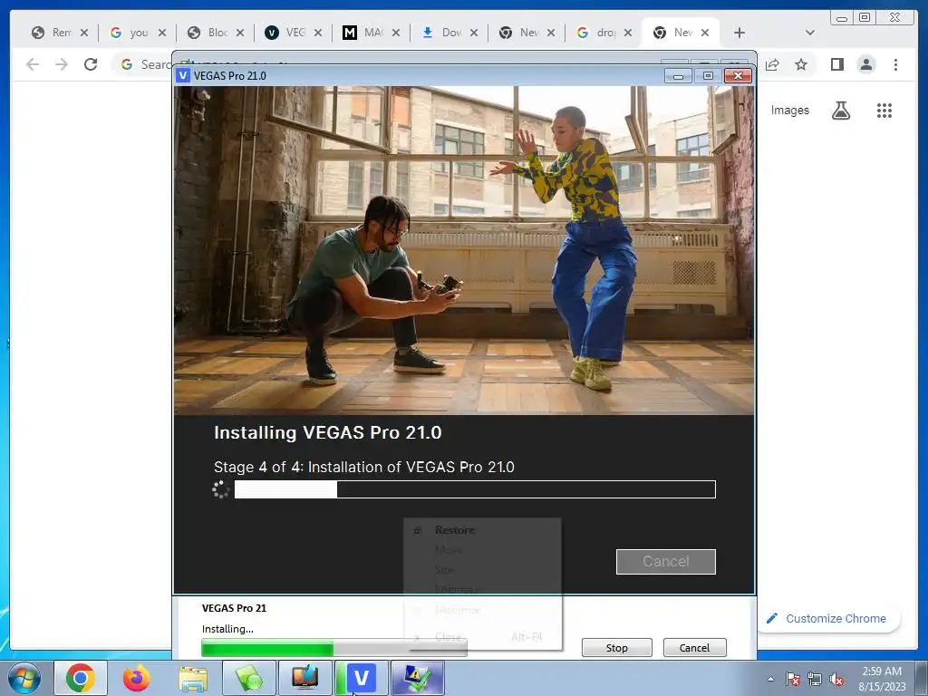Bookmark this tab with the star icon
This screenshot has width=928, height=696.
[801, 64]
